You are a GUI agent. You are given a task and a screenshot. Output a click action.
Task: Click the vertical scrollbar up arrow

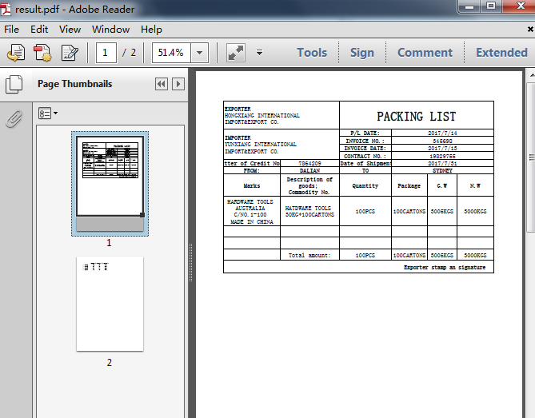coord(531,74)
